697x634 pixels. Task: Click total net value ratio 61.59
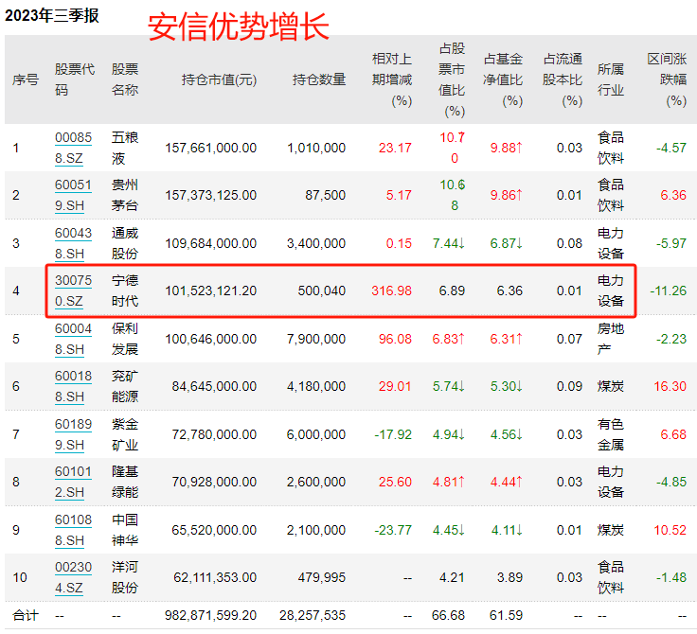(x=506, y=615)
